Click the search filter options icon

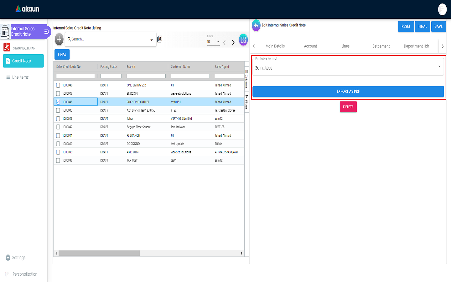pyautogui.click(x=152, y=39)
